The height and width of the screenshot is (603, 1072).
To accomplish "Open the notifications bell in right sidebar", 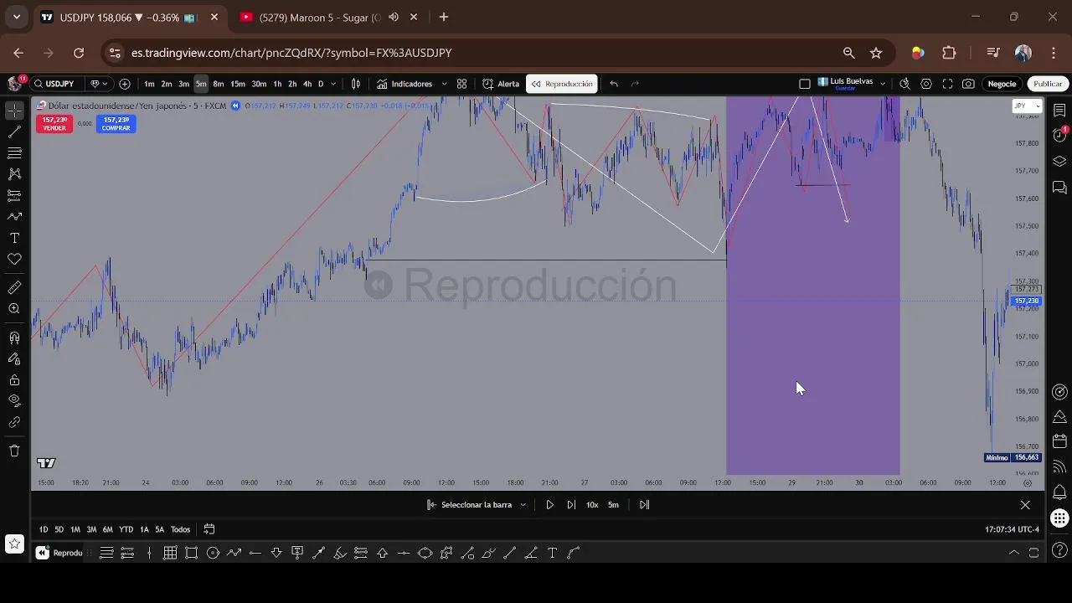I will [1059, 492].
